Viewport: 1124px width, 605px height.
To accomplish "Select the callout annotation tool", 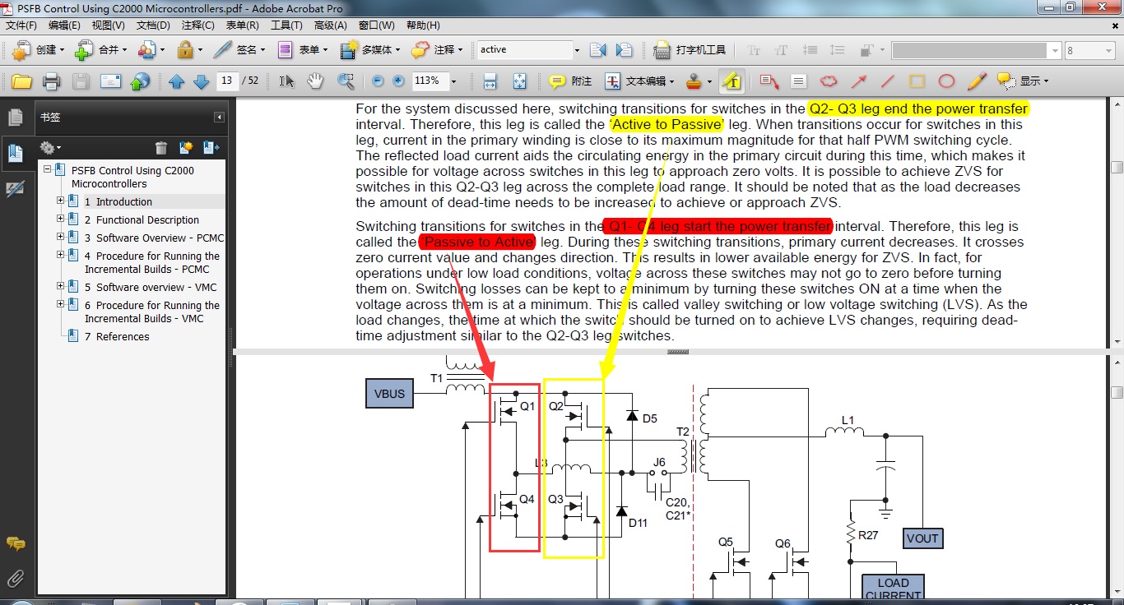I will coord(769,81).
